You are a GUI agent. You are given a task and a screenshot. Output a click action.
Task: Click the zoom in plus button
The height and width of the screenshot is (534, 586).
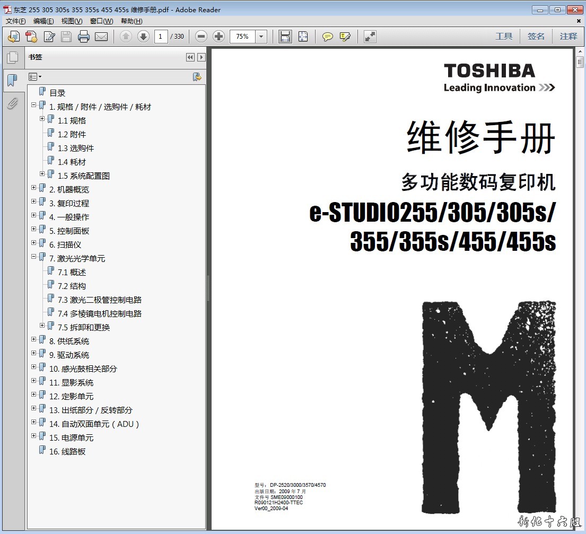(x=218, y=37)
